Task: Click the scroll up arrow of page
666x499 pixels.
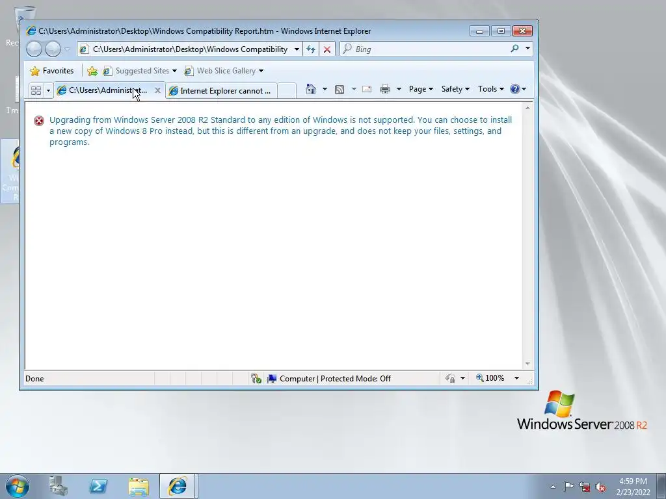Action: [527, 109]
